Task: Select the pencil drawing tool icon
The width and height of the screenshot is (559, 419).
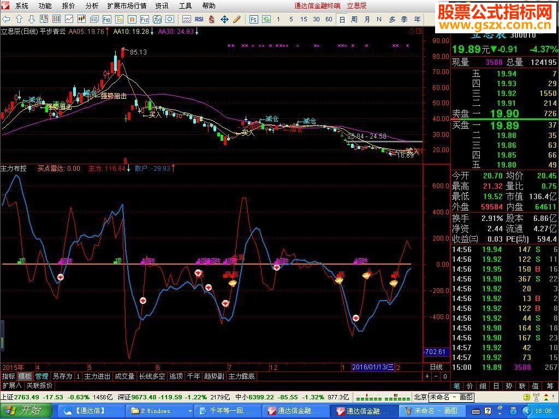Action: (237, 19)
